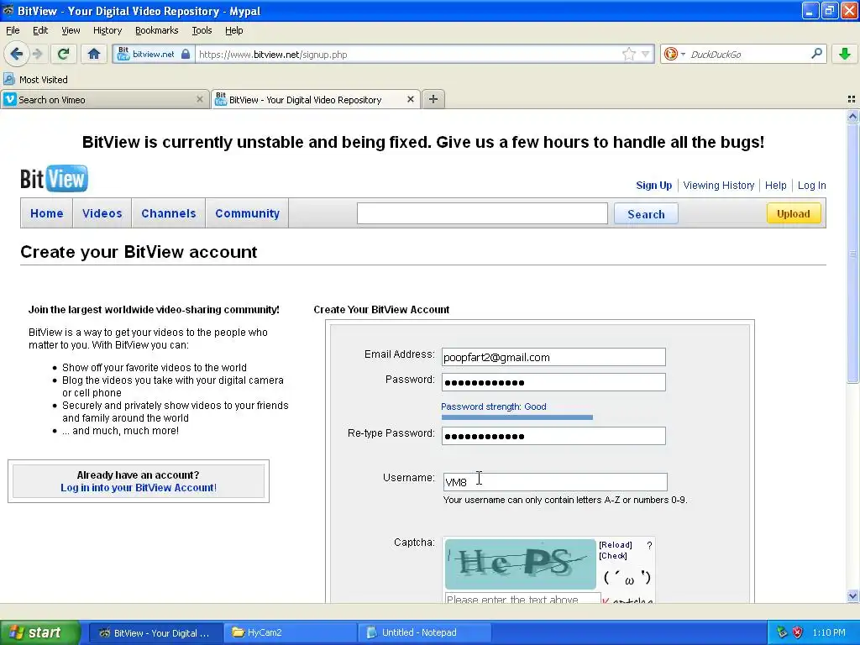The width and height of the screenshot is (860, 645).
Task: Open the downloads green arrow icon
Action: point(845,54)
